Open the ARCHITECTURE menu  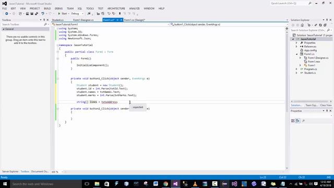(x=116, y=8)
